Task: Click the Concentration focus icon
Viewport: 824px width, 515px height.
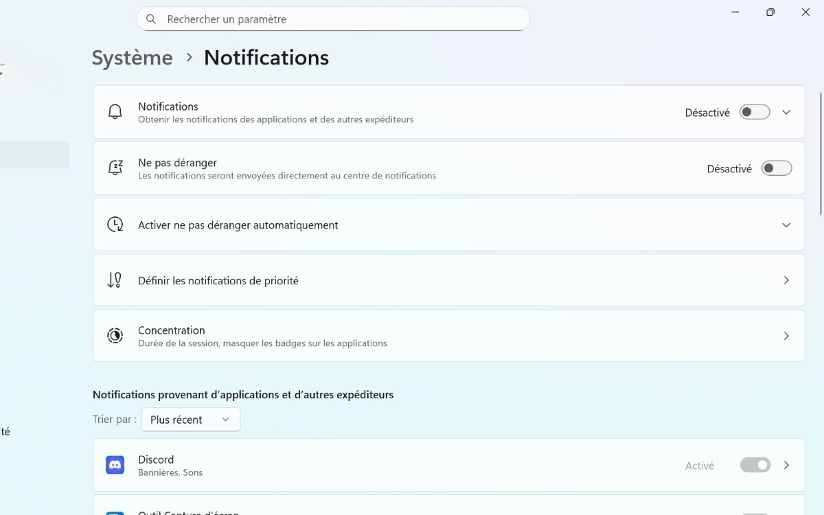Action: 115,336
